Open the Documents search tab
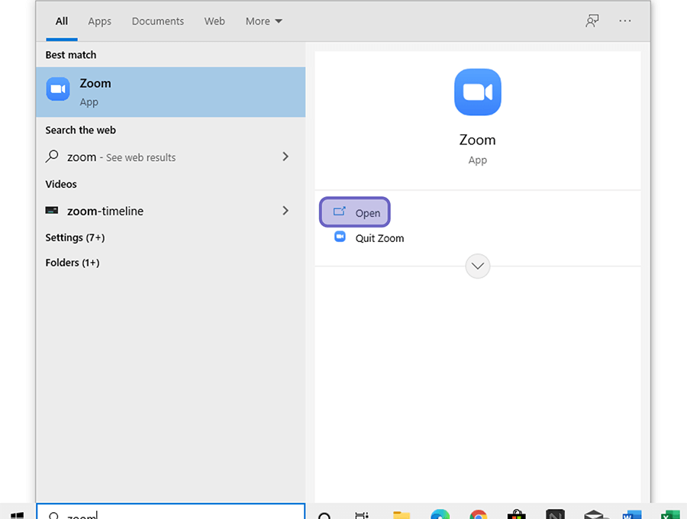The height and width of the screenshot is (519, 687). (x=158, y=21)
